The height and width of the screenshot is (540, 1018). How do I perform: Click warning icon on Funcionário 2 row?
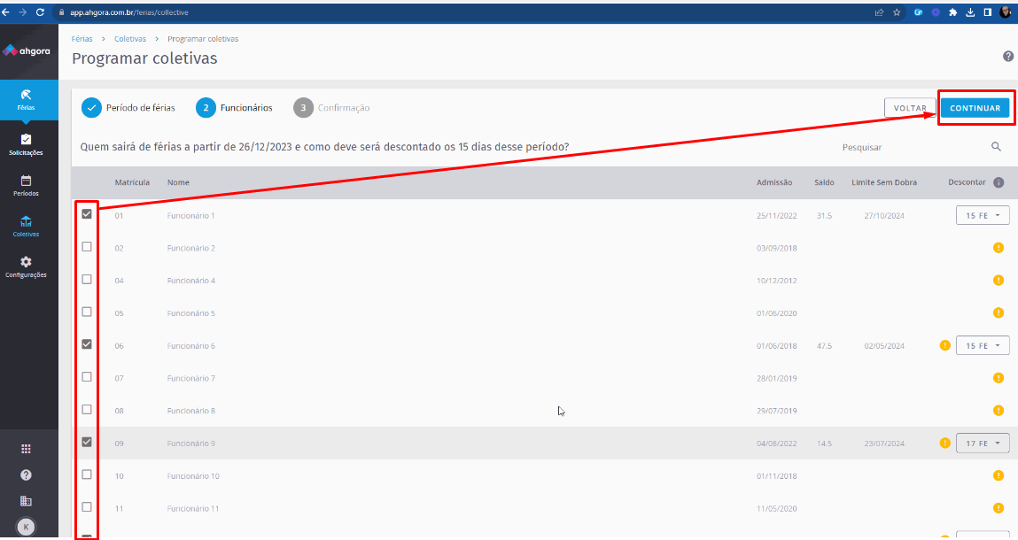(x=999, y=247)
